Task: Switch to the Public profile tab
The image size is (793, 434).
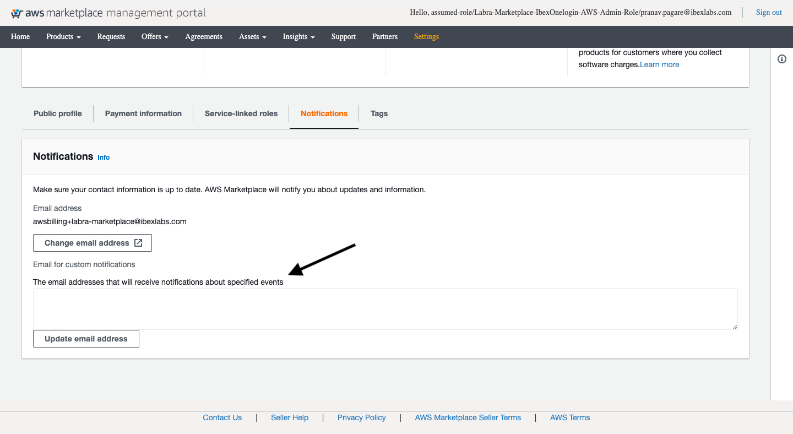Action: 58,113
